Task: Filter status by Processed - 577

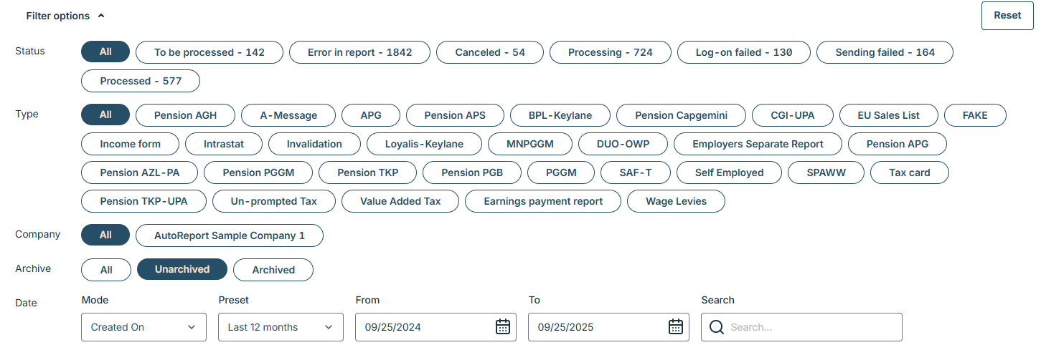Action: 141,81
